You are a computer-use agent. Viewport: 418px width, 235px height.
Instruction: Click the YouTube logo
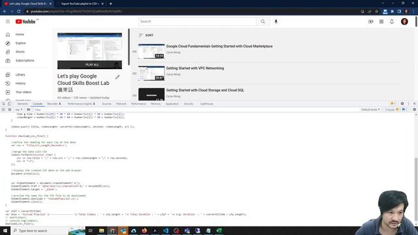point(25,22)
